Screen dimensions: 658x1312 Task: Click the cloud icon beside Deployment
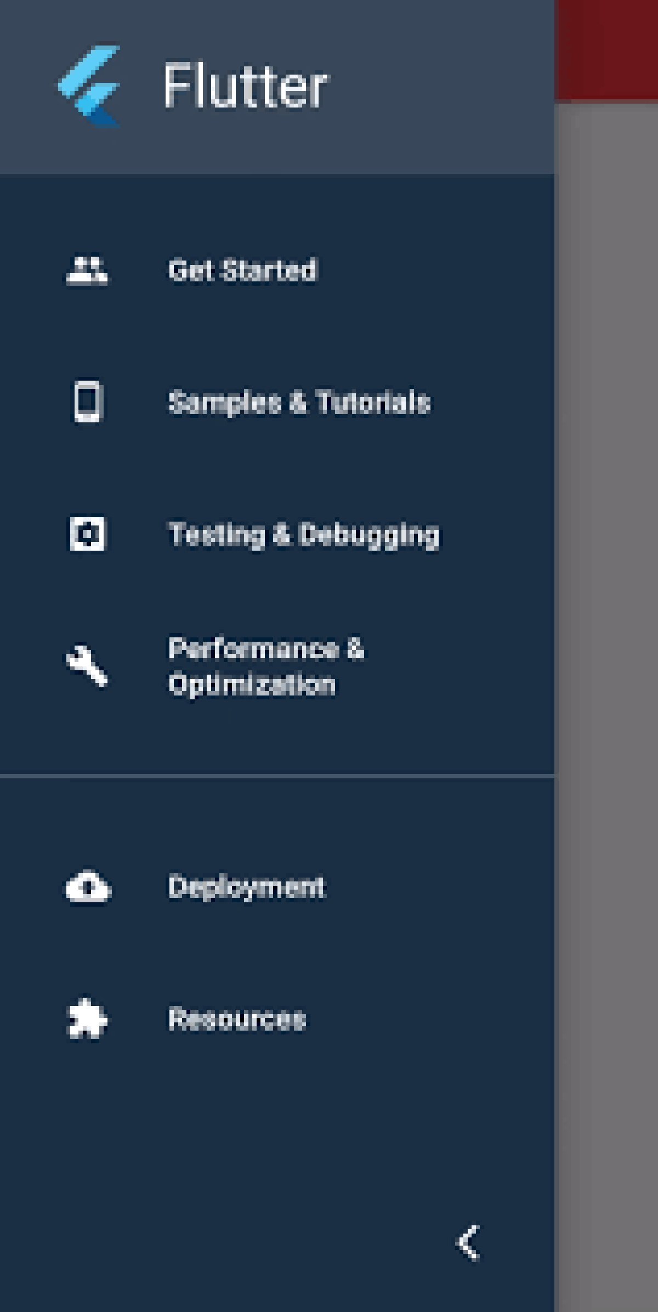[x=88, y=887]
